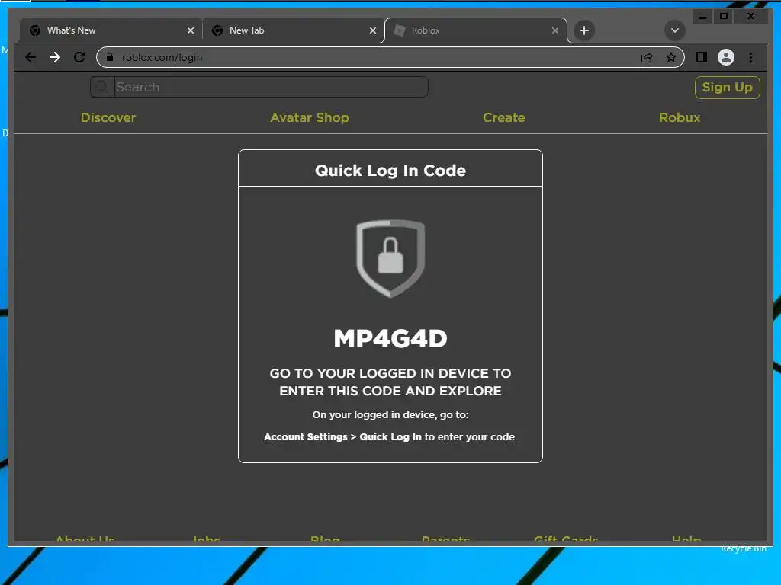Close the New Tab tab

372,30
